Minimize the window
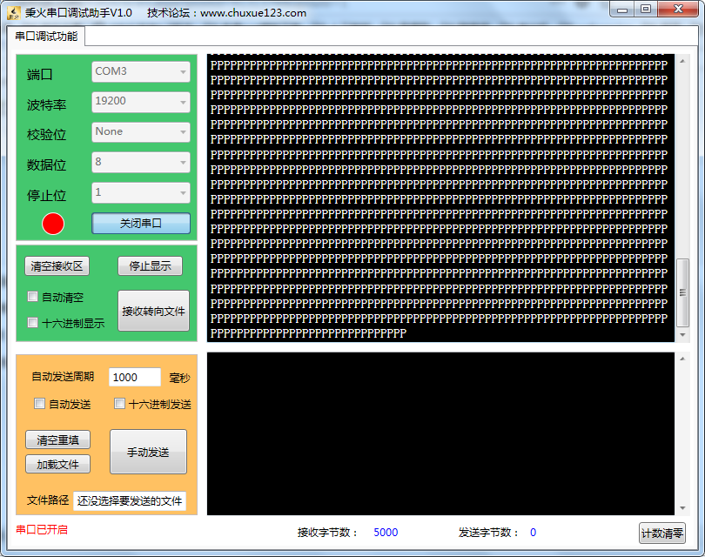The height and width of the screenshot is (557, 705). 622,10
